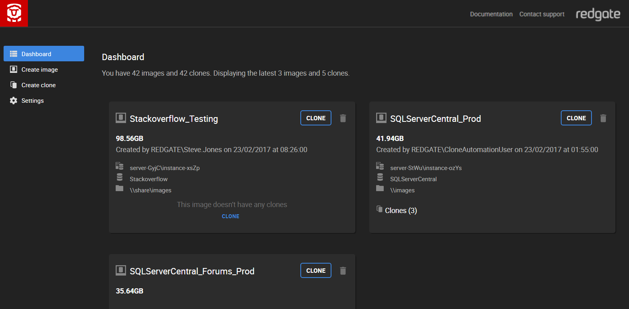Click the image icon beside SQLServerCentral_Prod title
Screen dimensions: 629x309
tap(381, 118)
